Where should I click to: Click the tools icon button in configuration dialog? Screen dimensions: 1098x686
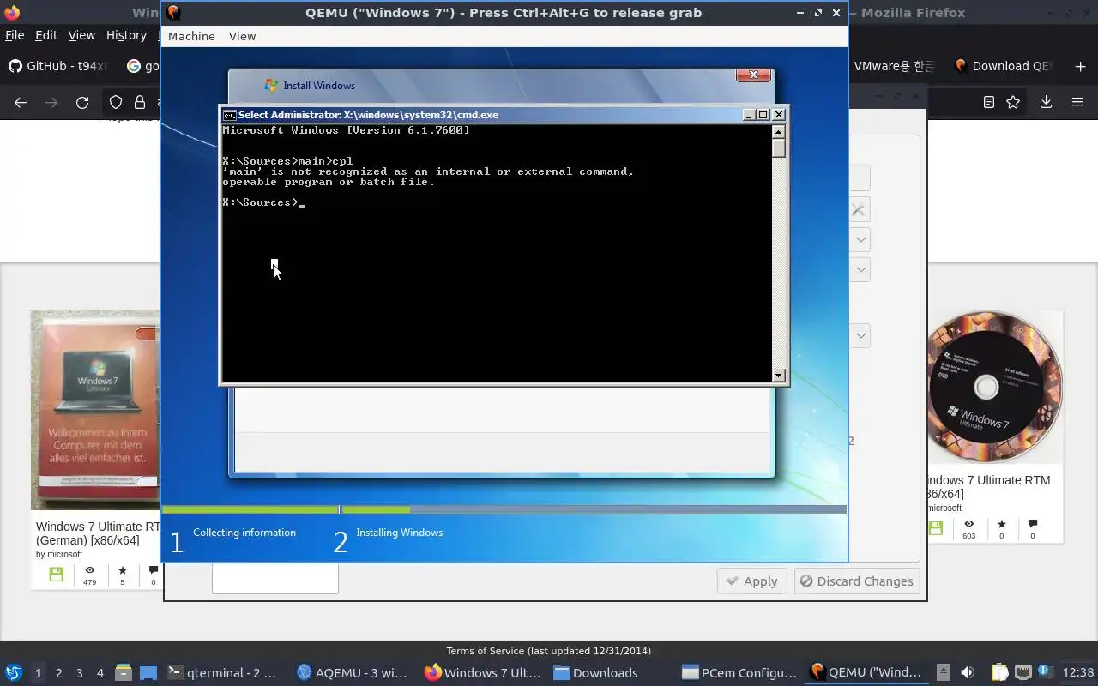[x=859, y=210]
